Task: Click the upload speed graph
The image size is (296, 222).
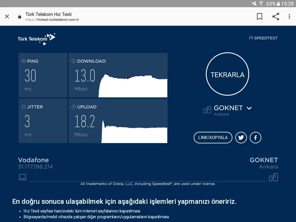Action: (x=134, y=132)
